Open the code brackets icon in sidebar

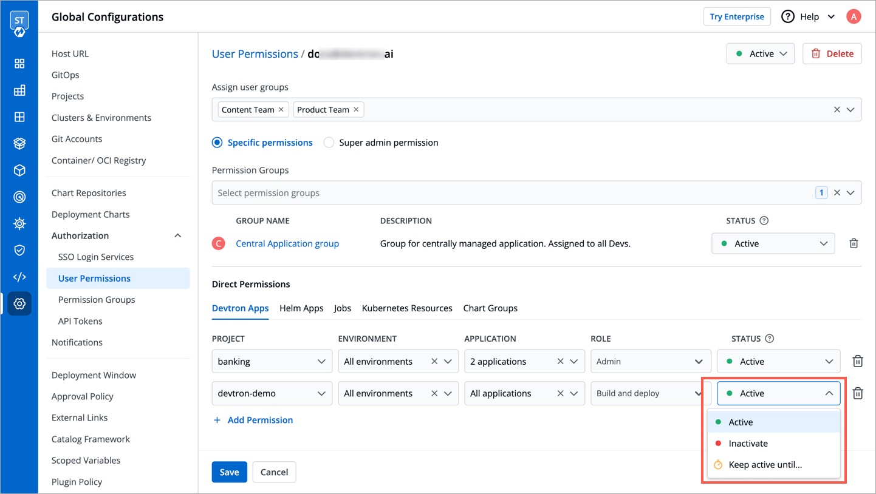(19, 277)
